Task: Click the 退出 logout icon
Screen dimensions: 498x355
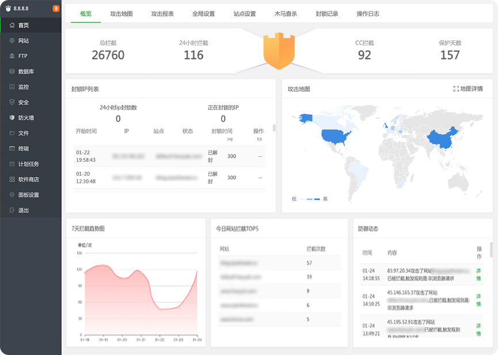Action: 12,210
